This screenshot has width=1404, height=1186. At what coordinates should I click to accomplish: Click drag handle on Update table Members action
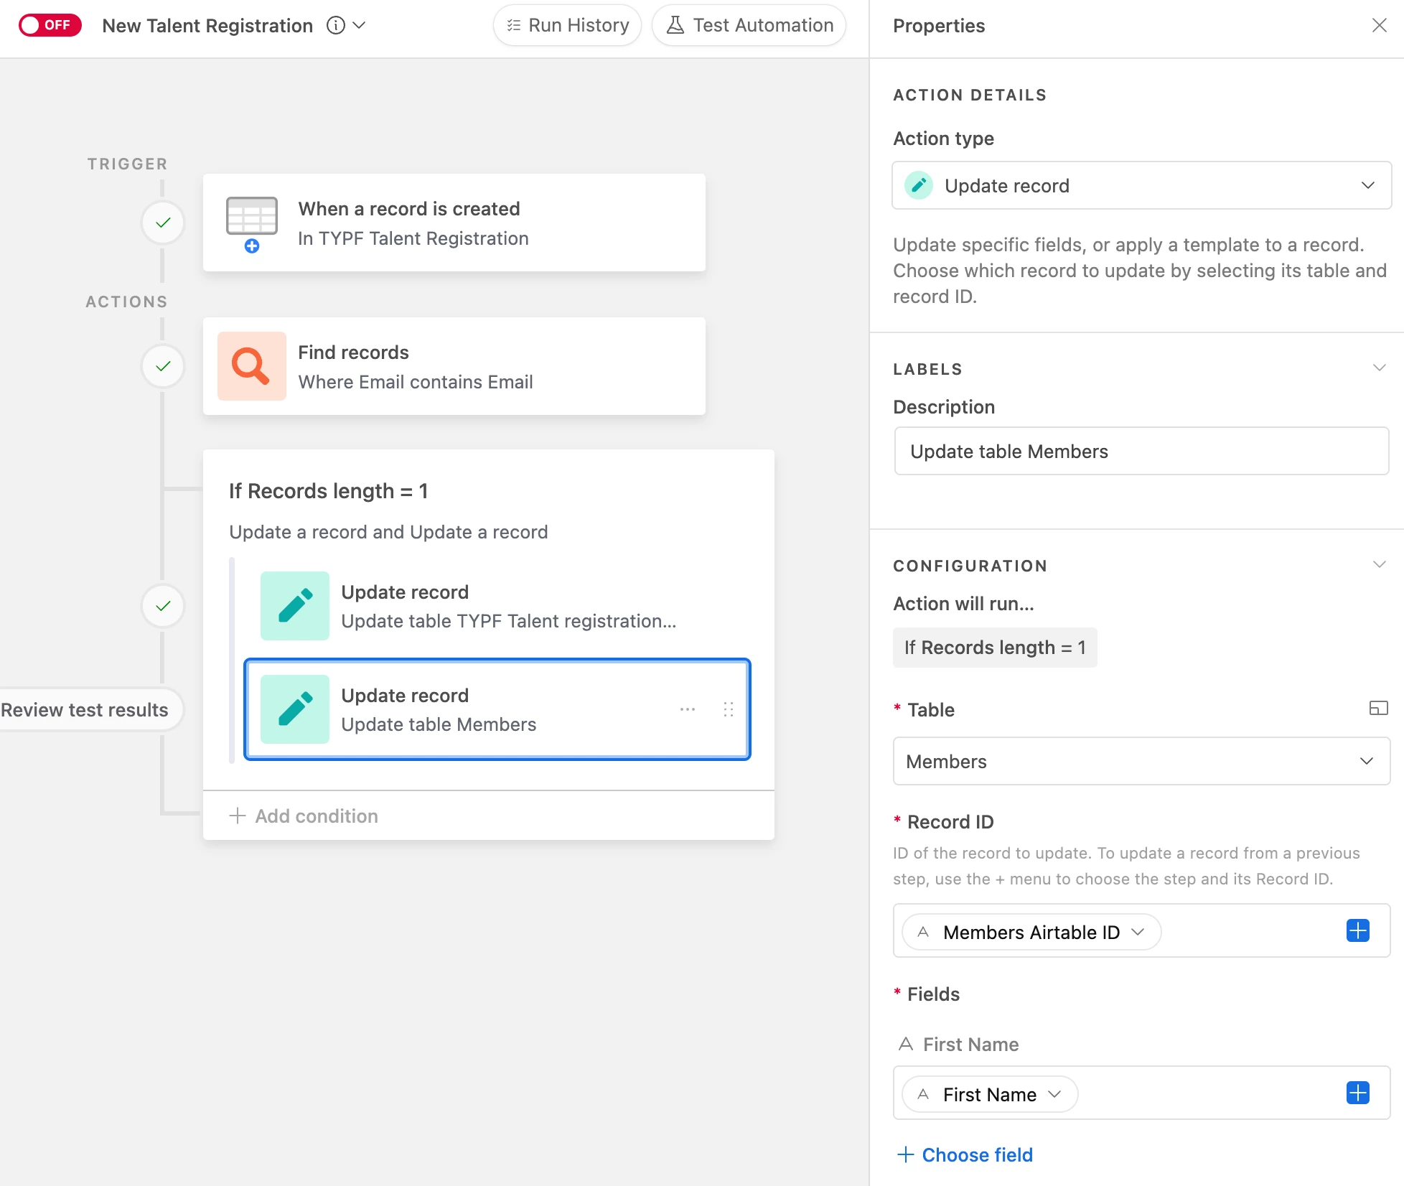(x=728, y=709)
